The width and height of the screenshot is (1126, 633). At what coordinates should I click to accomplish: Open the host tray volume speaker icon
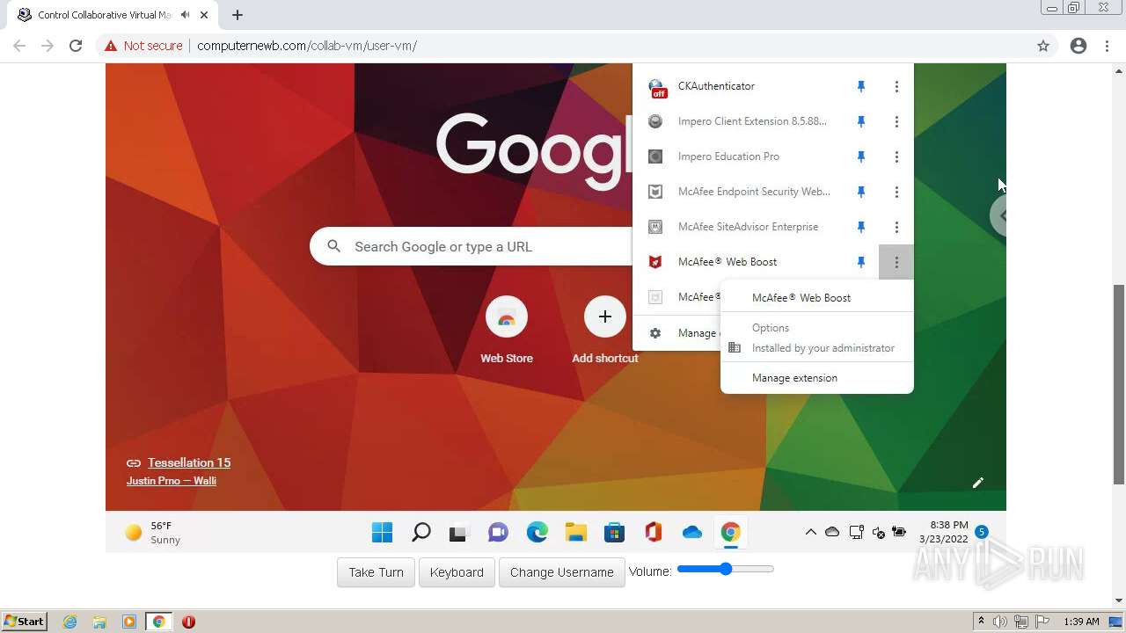(1000, 622)
